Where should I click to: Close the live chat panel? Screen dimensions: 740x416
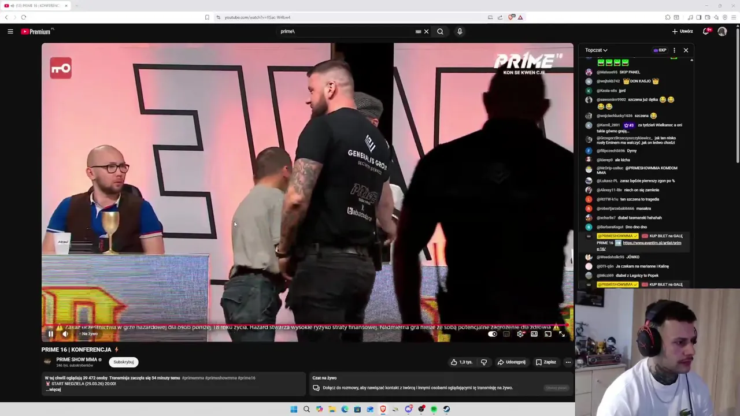tap(686, 50)
